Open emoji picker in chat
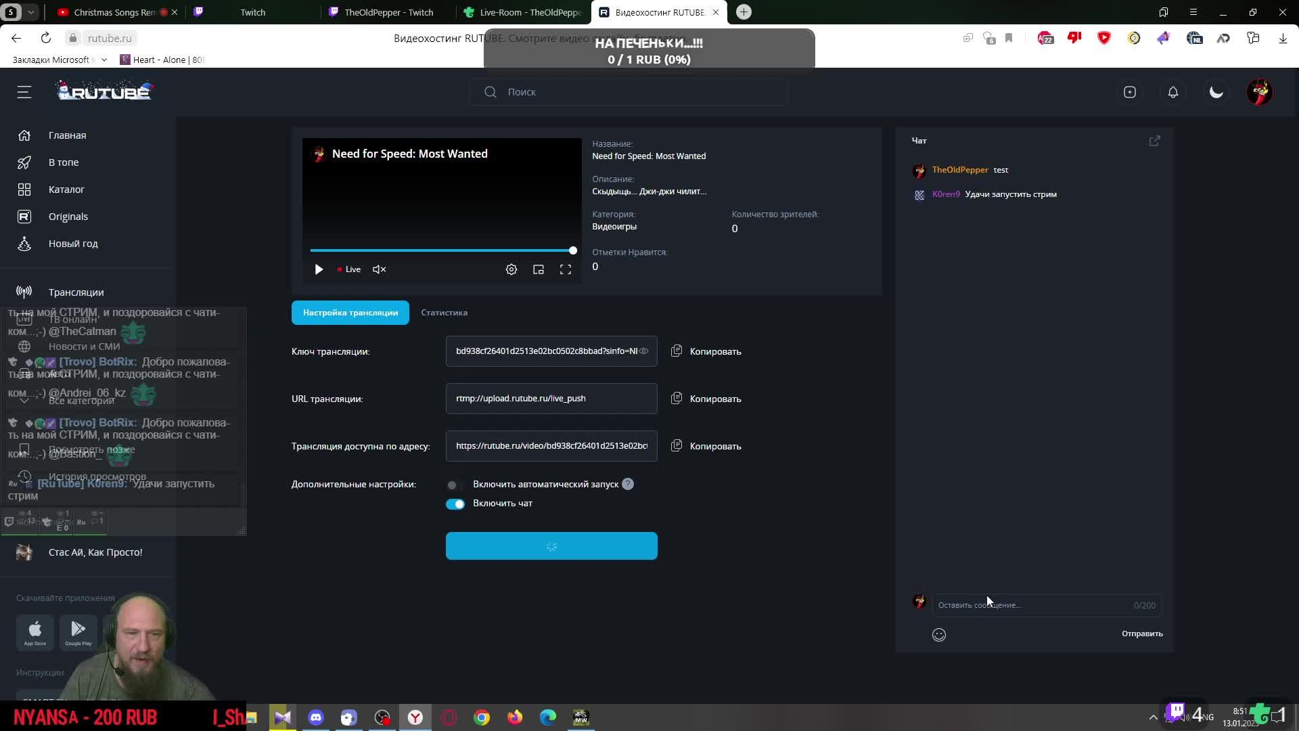 coord(939,634)
